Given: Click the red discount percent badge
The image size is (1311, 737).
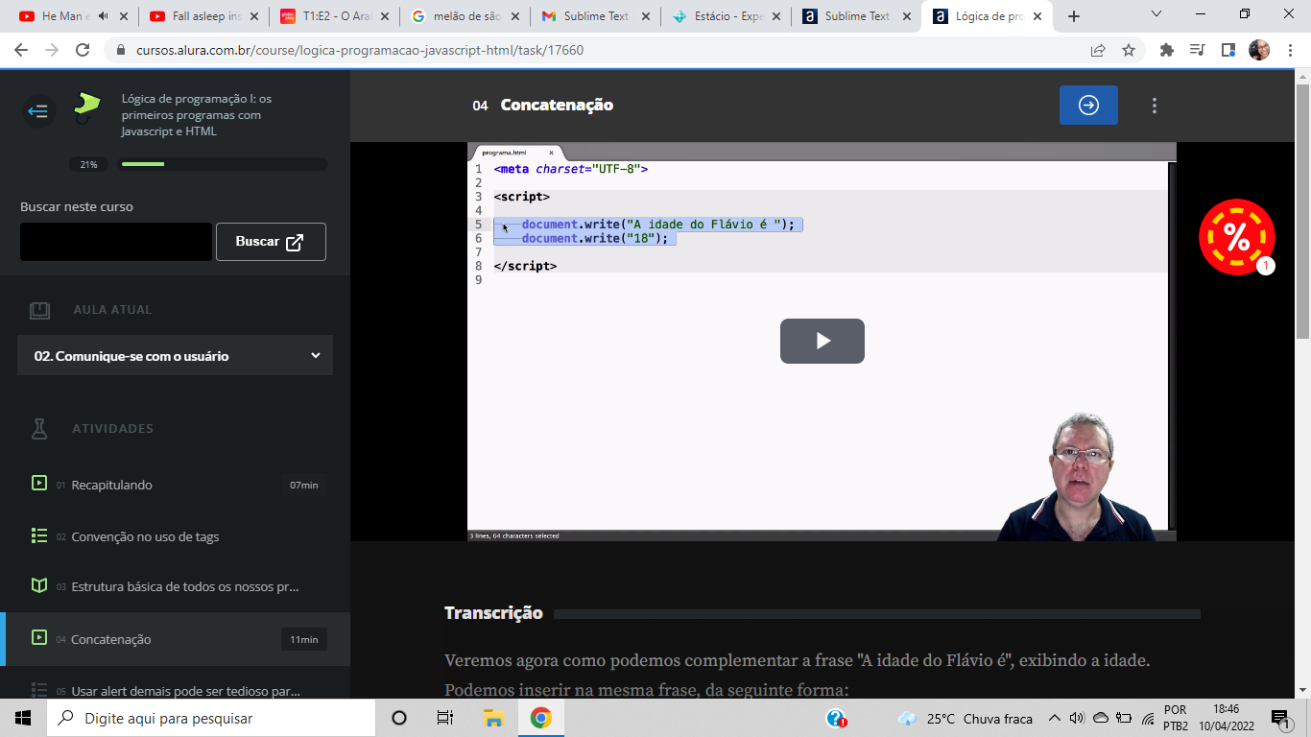Looking at the screenshot, I should 1237,237.
